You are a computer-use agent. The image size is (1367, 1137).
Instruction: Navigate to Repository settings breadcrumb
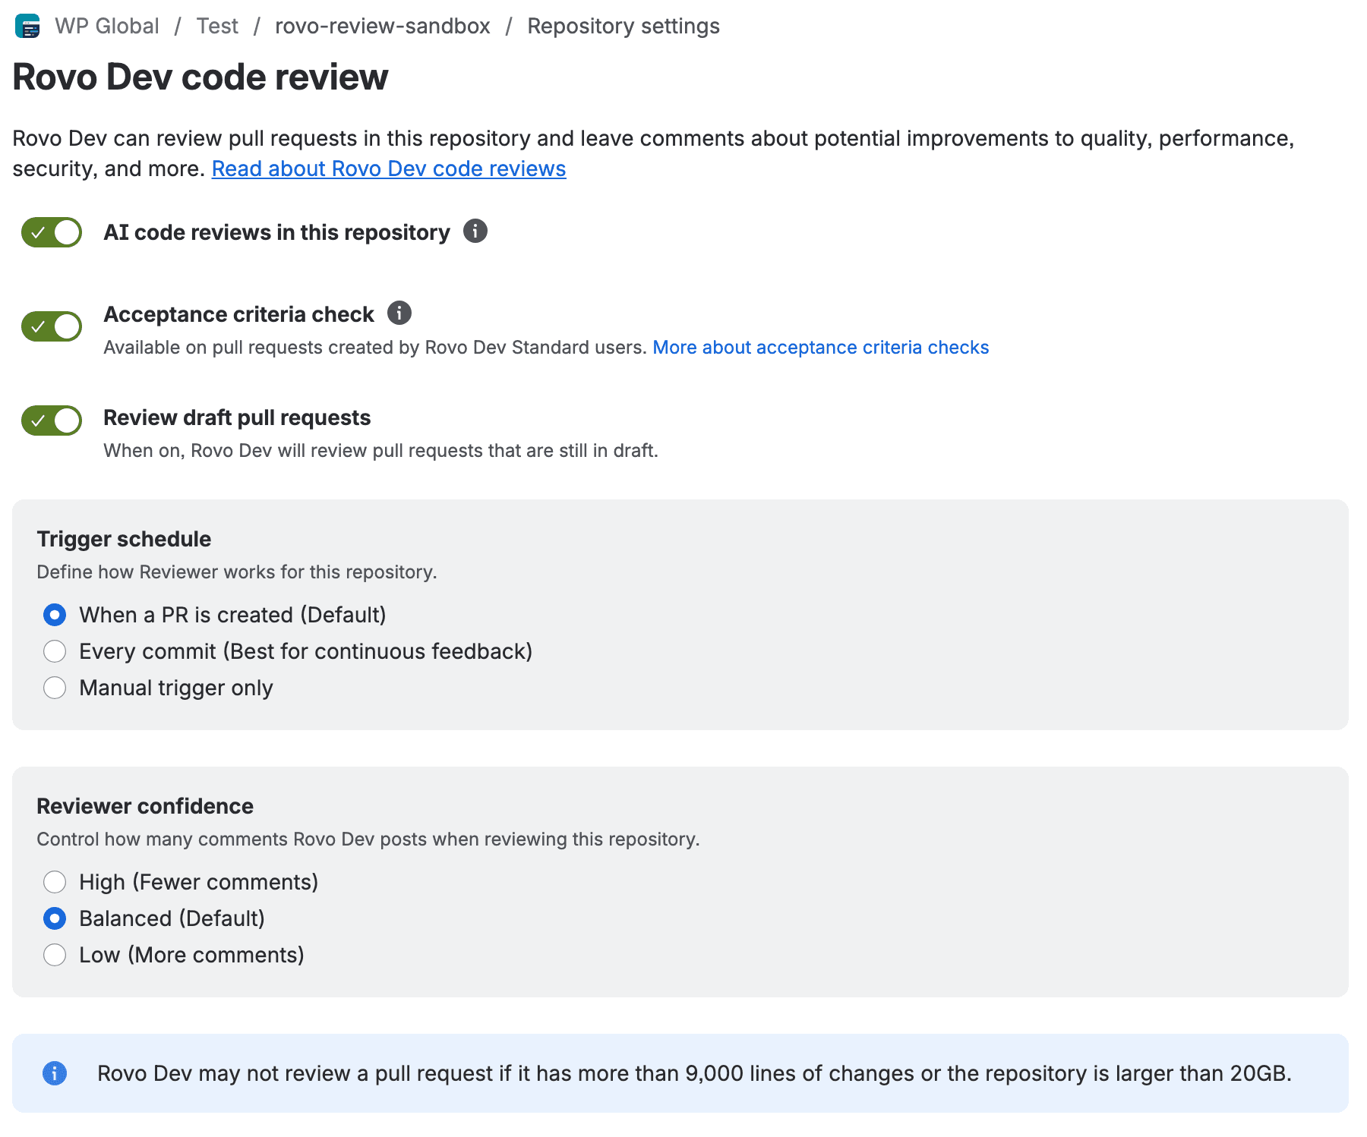click(x=624, y=26)
